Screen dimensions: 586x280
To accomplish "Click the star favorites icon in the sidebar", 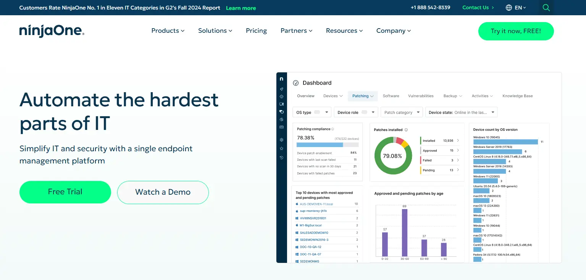I will coord(281,148).
